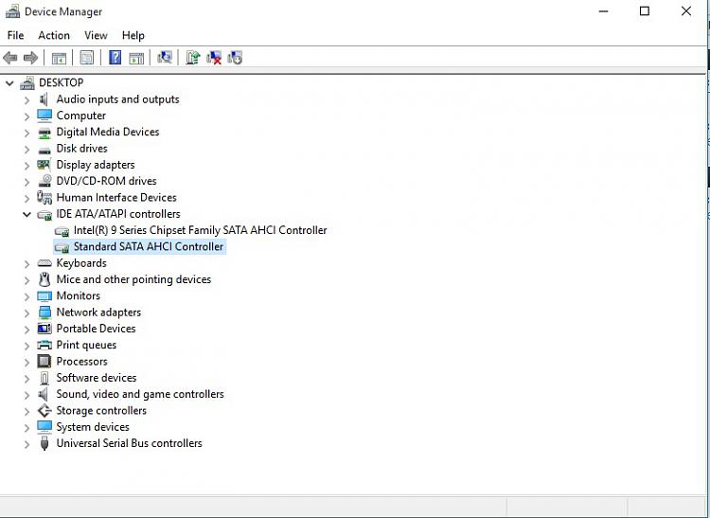
Task: Click Show/Hide Console Tree toolbar icon
Action: (x=59, y=58)
